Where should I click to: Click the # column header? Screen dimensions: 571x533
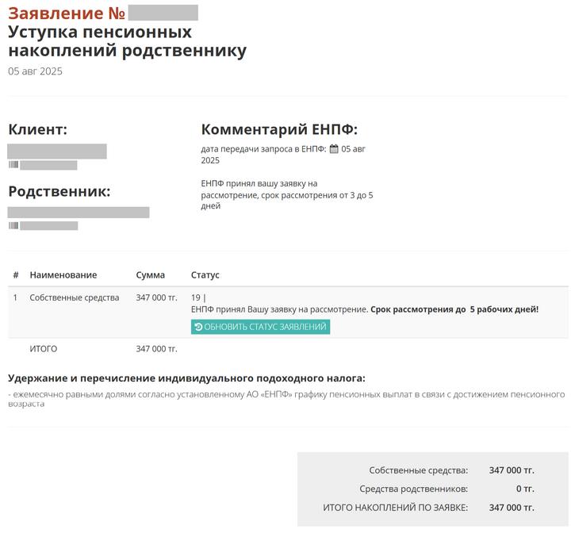[x=16, y=275]
